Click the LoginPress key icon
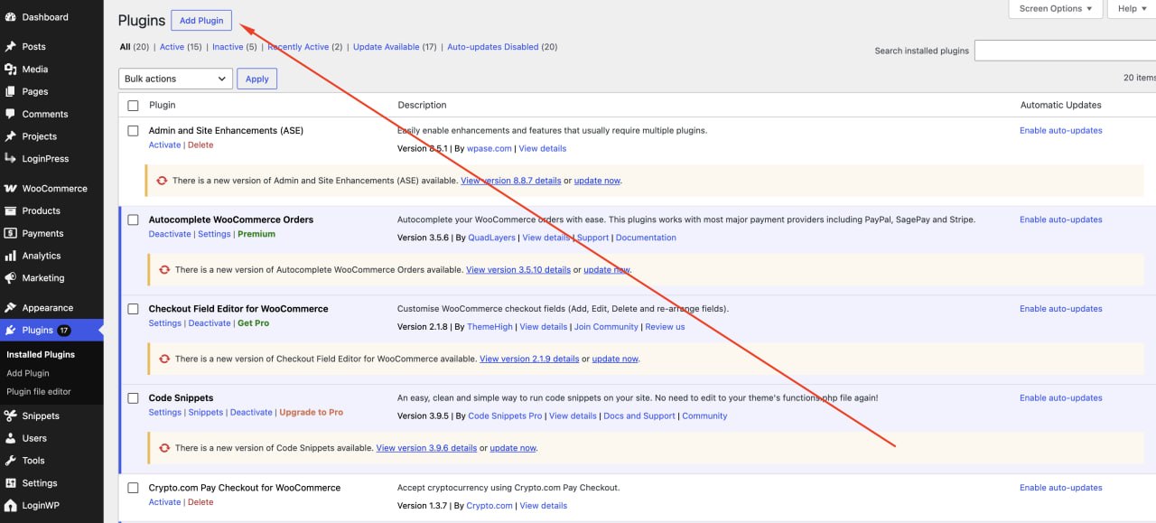 click(11, 159)
